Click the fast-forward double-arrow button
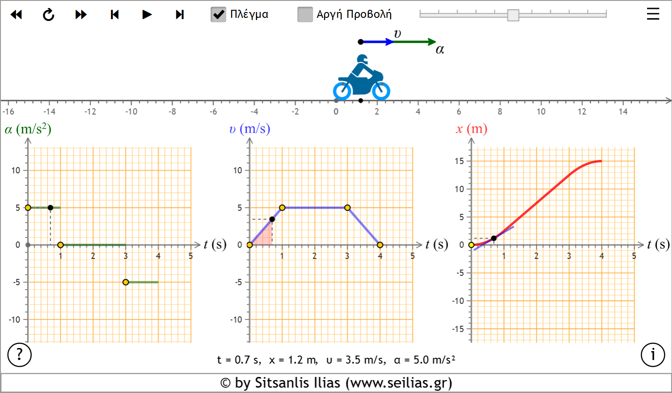Viewport: 672px width, 393px height. pos(81,15)
